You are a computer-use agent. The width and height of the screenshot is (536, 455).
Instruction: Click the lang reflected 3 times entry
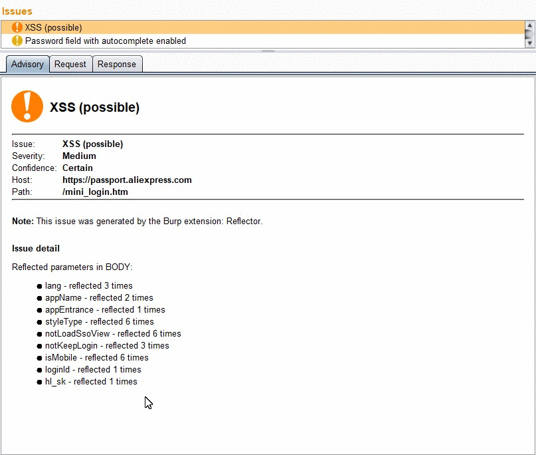tap(88, 286)
